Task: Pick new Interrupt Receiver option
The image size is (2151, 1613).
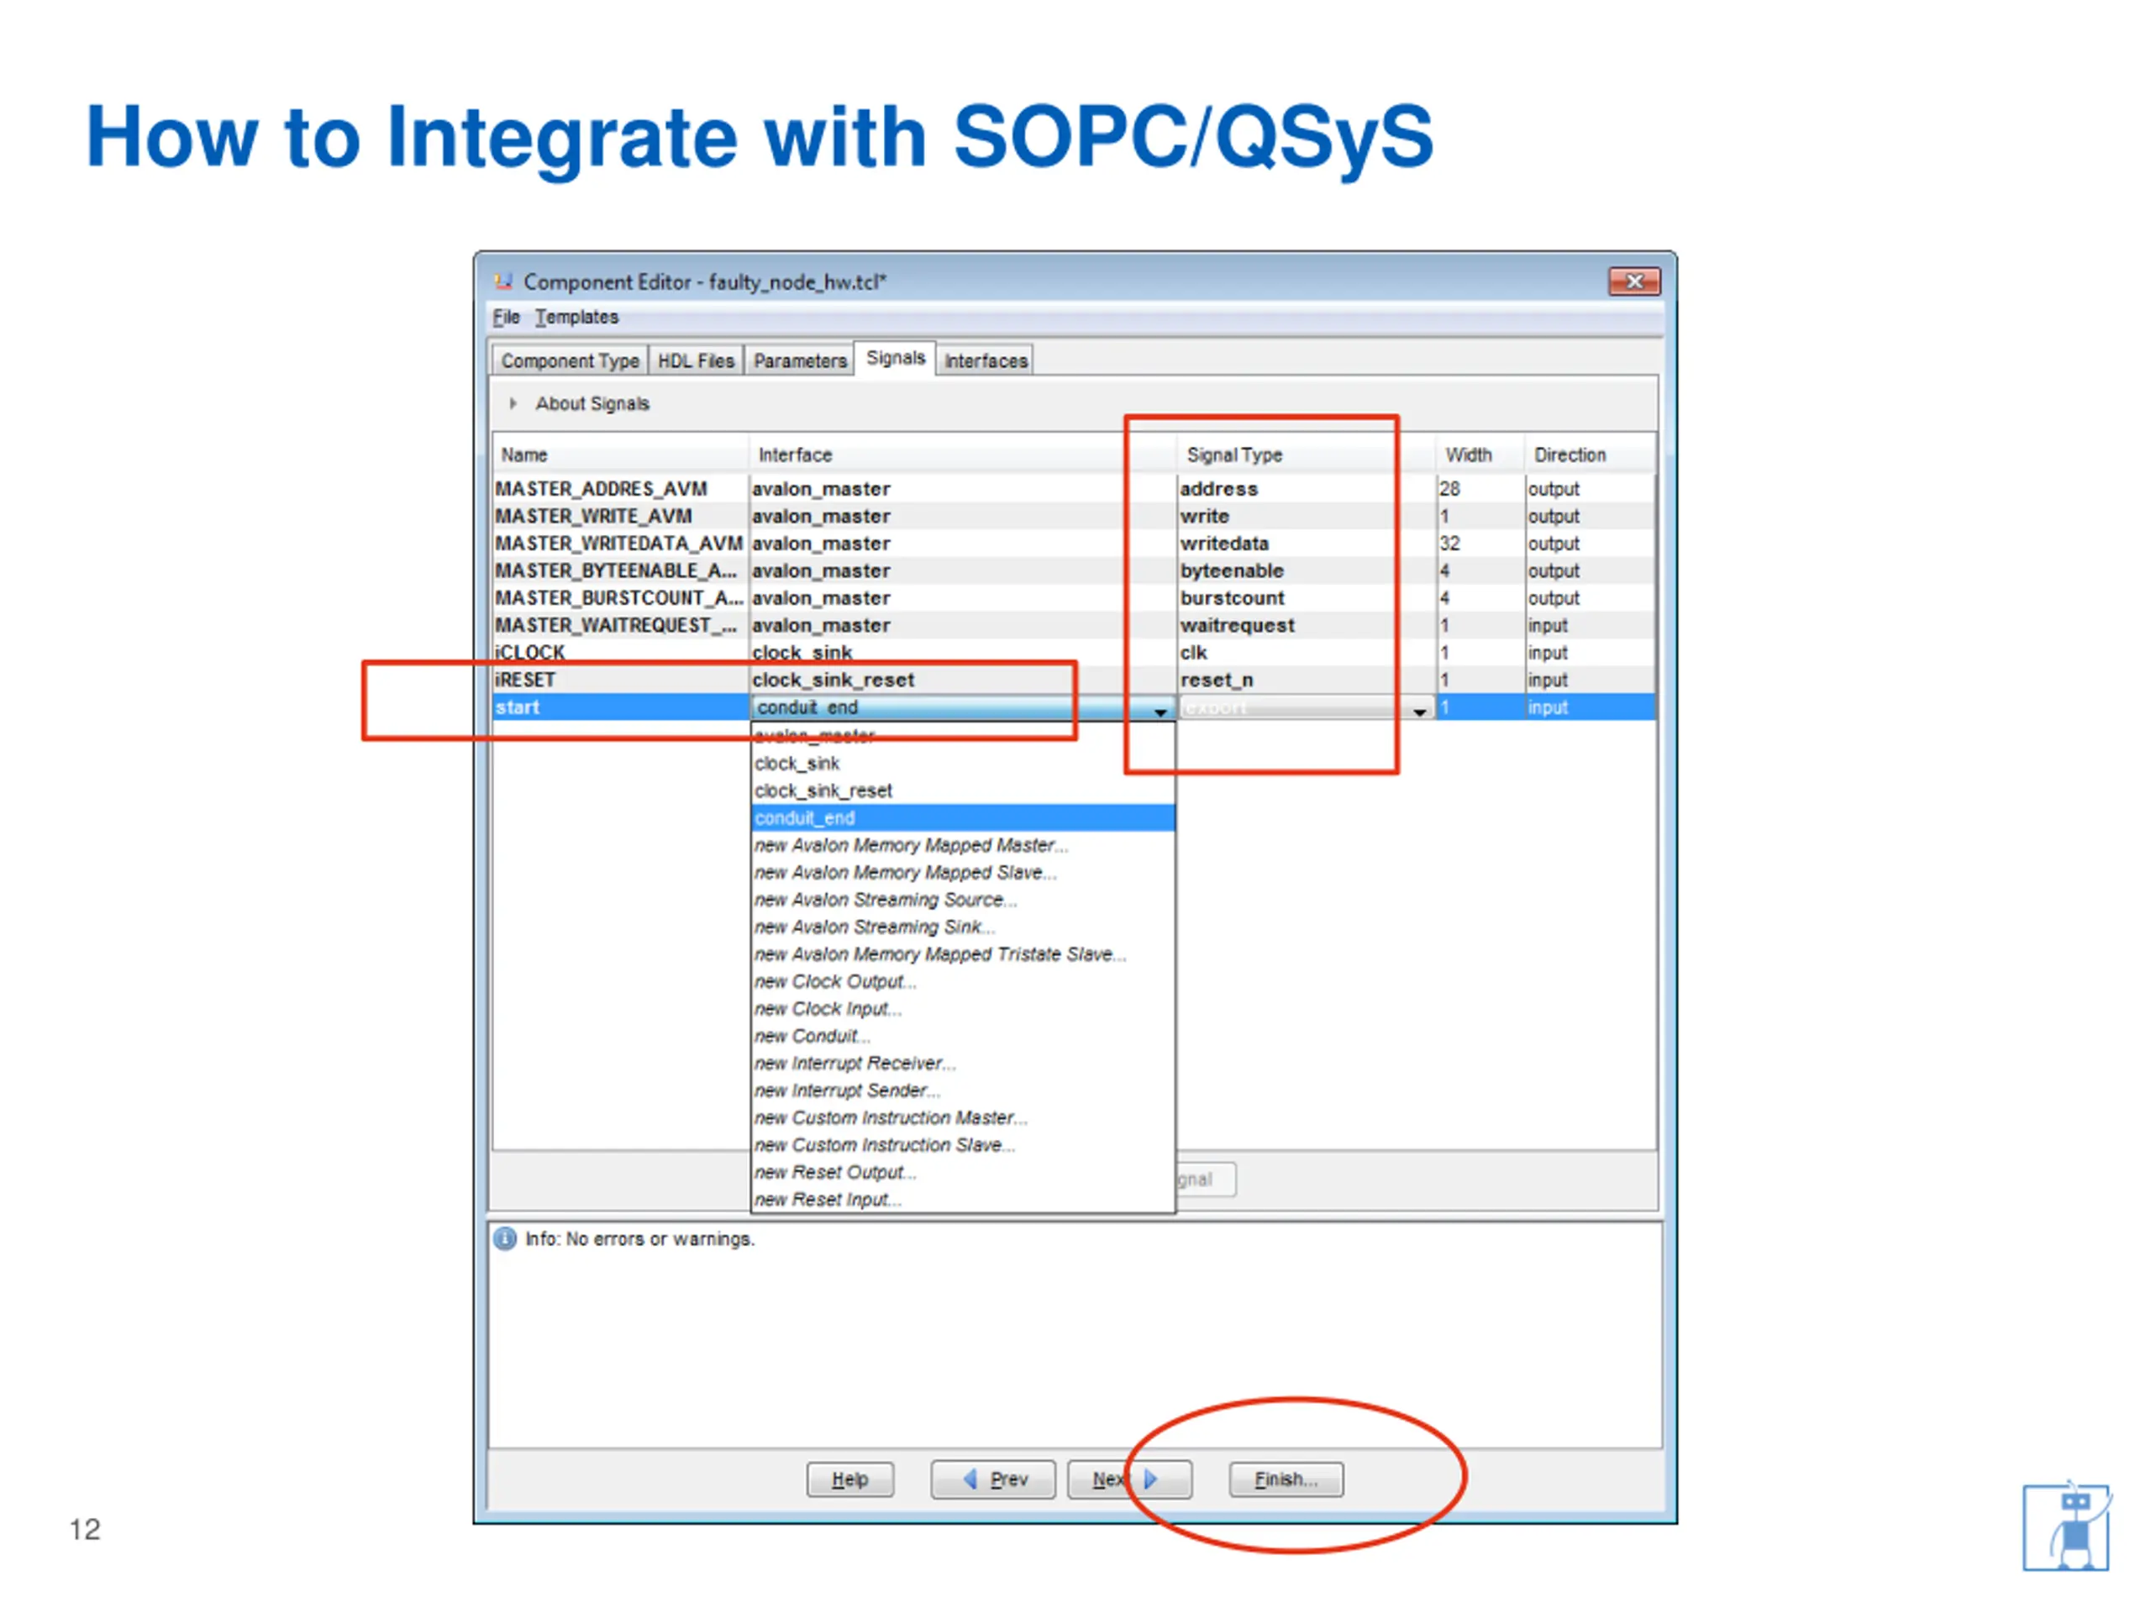Action: 963,1063
